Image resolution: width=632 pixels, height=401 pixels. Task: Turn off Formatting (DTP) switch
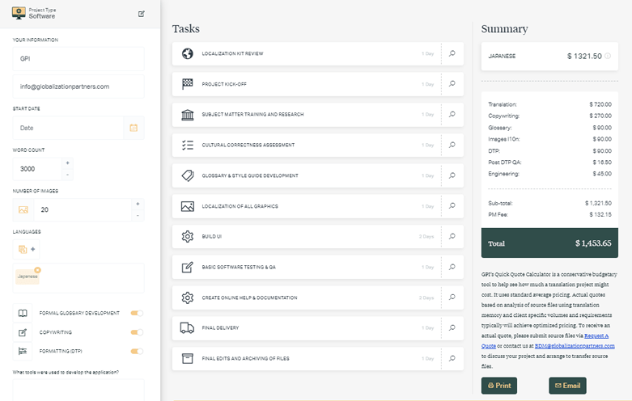[x=137, y=351]
